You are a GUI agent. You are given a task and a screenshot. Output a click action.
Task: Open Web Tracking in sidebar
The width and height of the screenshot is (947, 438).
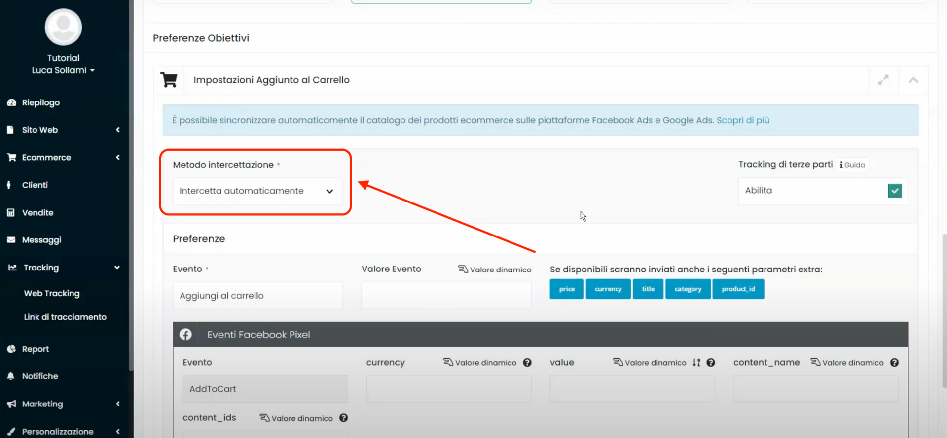click(x=52, y=293)
